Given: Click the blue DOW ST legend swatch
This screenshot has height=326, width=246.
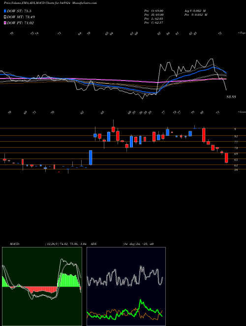Looking at the screenshot, I should [5, 11].
